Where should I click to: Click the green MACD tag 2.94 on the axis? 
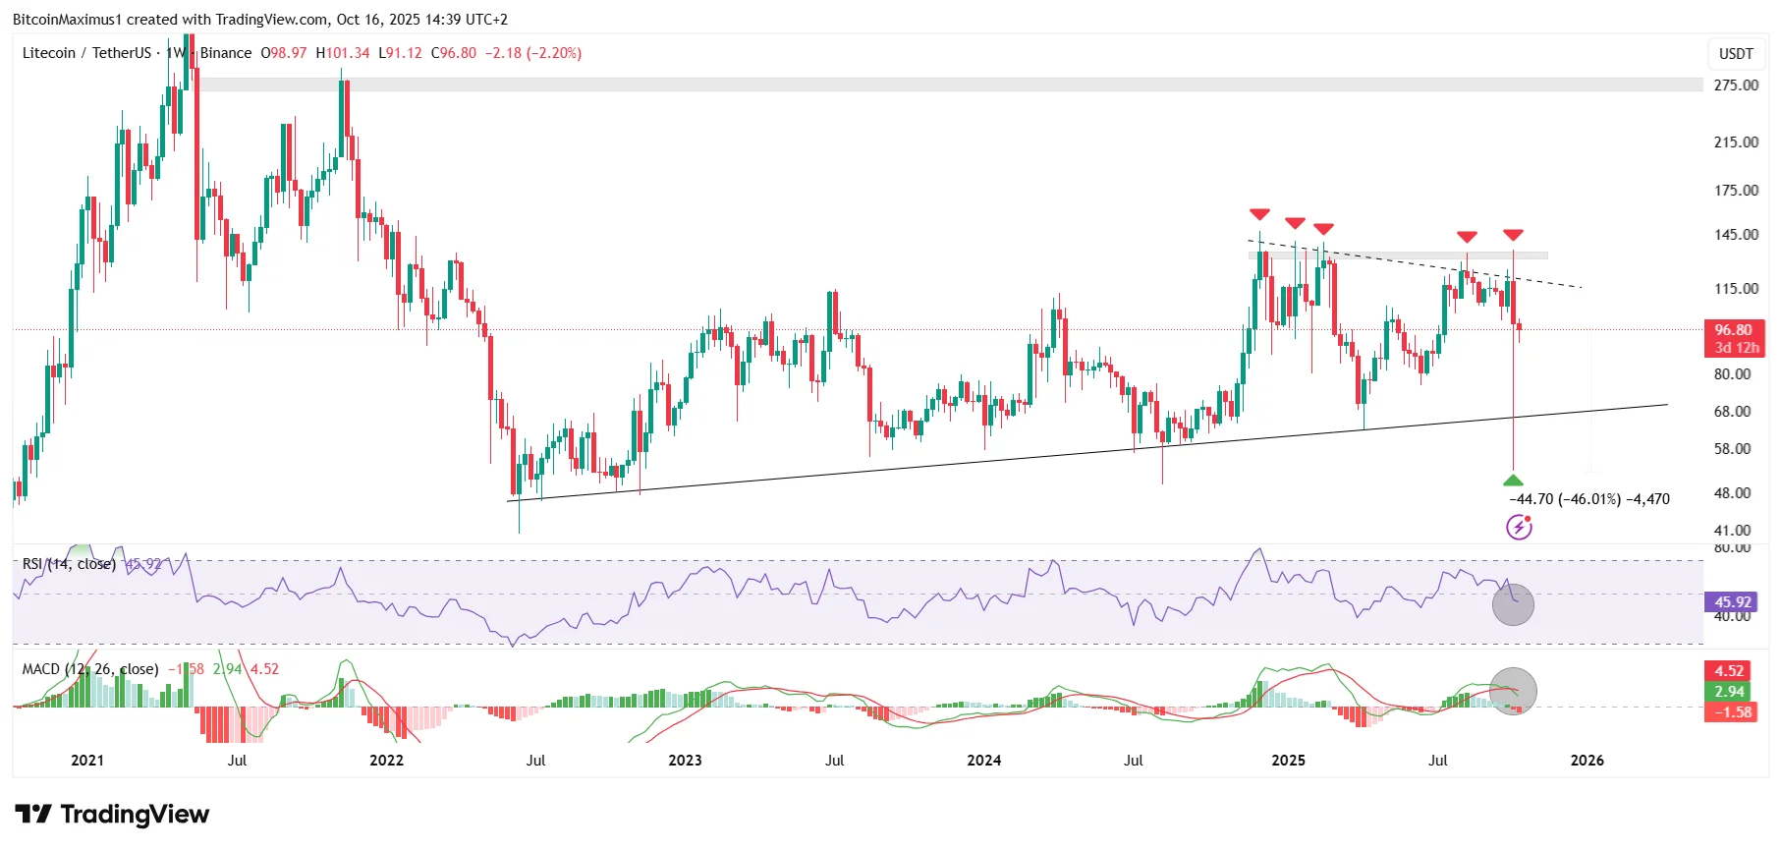[1729, 692]
